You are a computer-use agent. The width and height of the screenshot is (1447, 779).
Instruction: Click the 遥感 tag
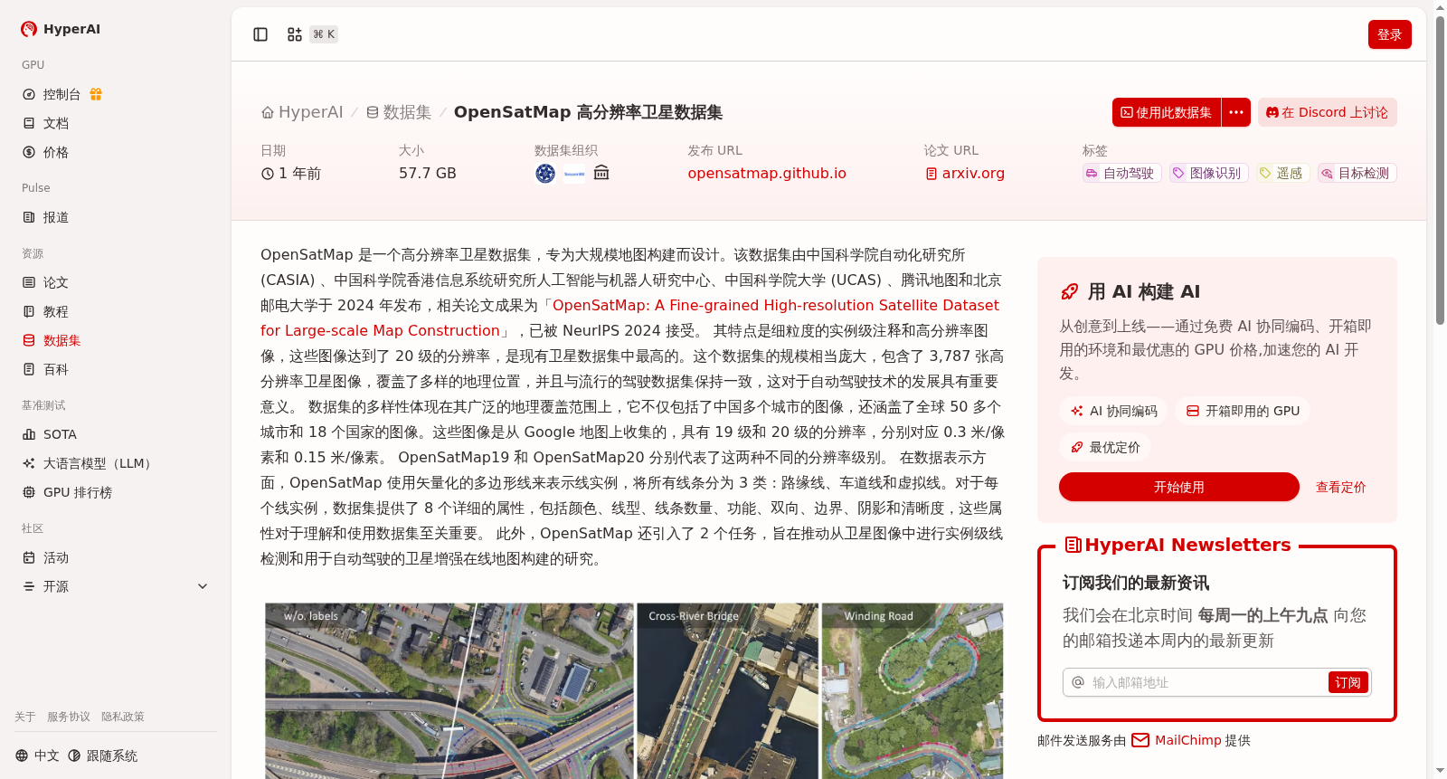(x=1282, y=173)
